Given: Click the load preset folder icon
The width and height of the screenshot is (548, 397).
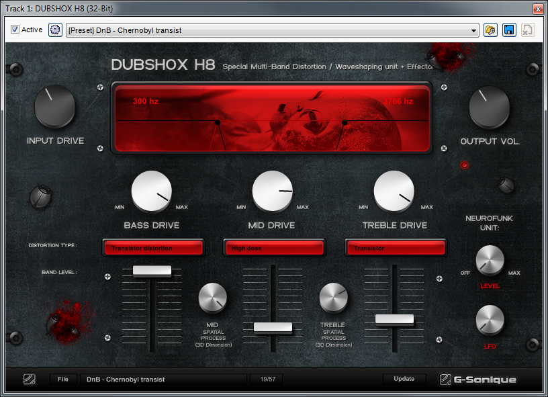Looking at the screenshot, I should 490,30.
